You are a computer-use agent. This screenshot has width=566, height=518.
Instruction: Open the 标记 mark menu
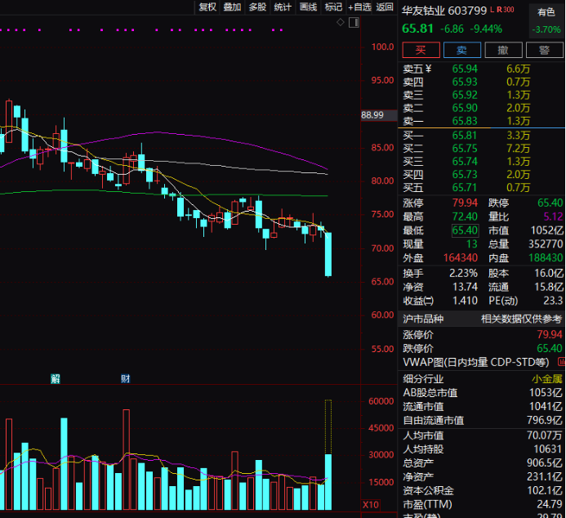(333, 7)
